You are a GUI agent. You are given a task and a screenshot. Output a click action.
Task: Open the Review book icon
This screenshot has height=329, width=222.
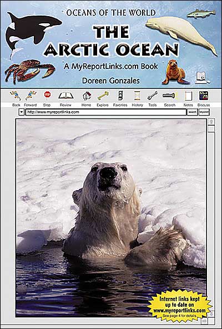(66, 95)
